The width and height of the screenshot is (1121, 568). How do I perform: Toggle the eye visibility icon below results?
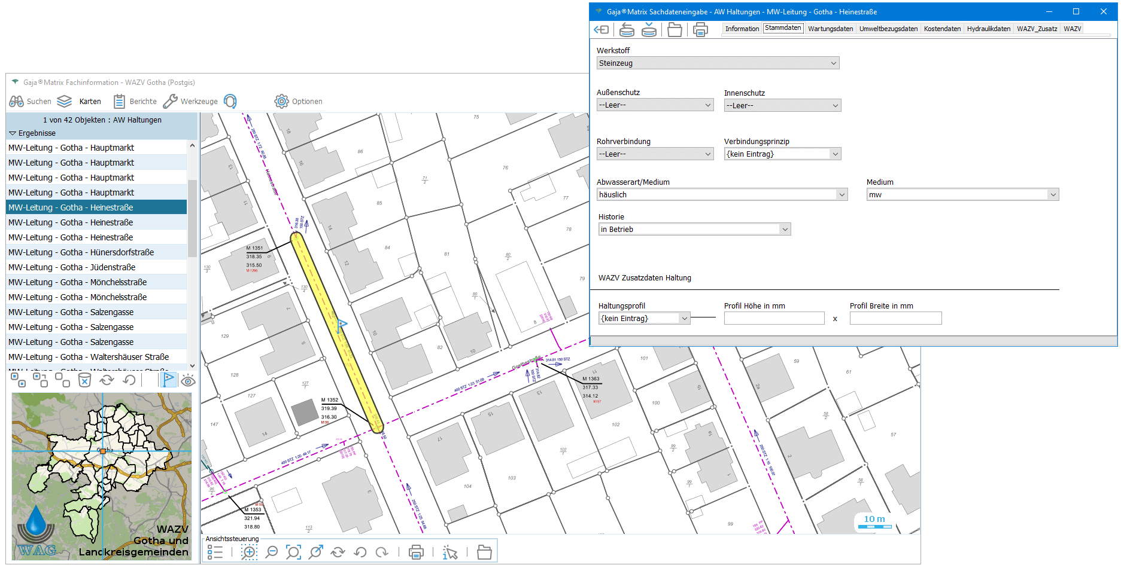188,380
